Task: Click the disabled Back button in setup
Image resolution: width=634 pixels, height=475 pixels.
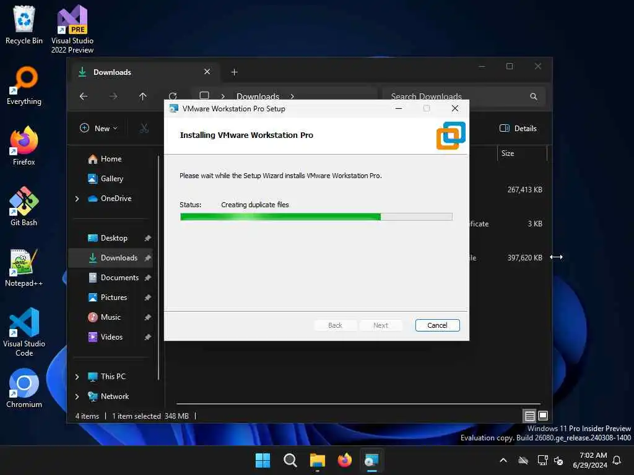Action: pyautogui.click(x=335, y=325)
